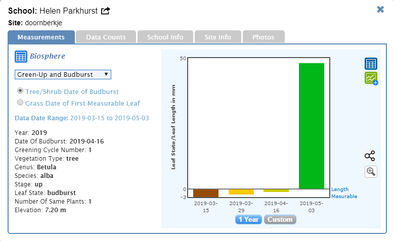The height and width of the screenshot is (241, 394).
Task: Switch to the School Info tab
Action: tap(165, 37)
